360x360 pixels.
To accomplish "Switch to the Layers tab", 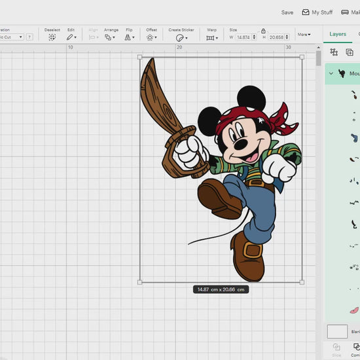I will (338, 34).
